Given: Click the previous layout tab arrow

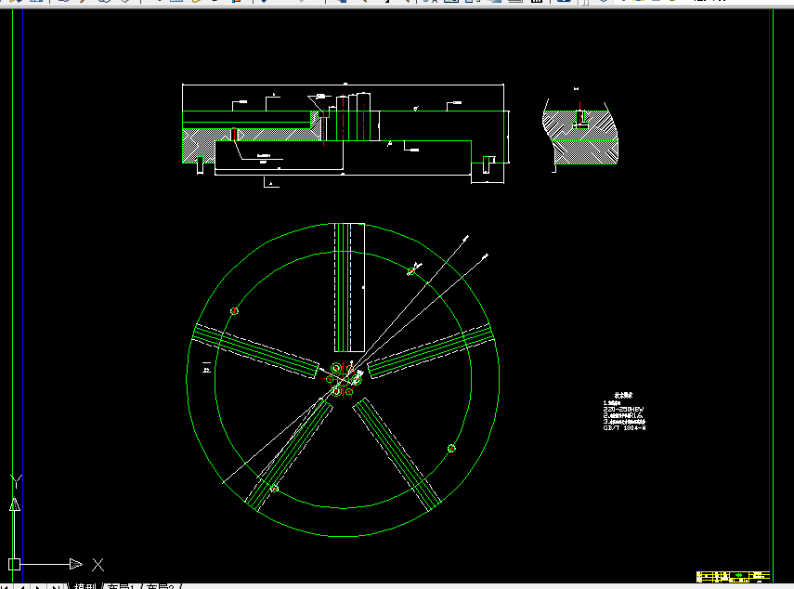Looking at the screenshot, I should [x=21, y=586].
